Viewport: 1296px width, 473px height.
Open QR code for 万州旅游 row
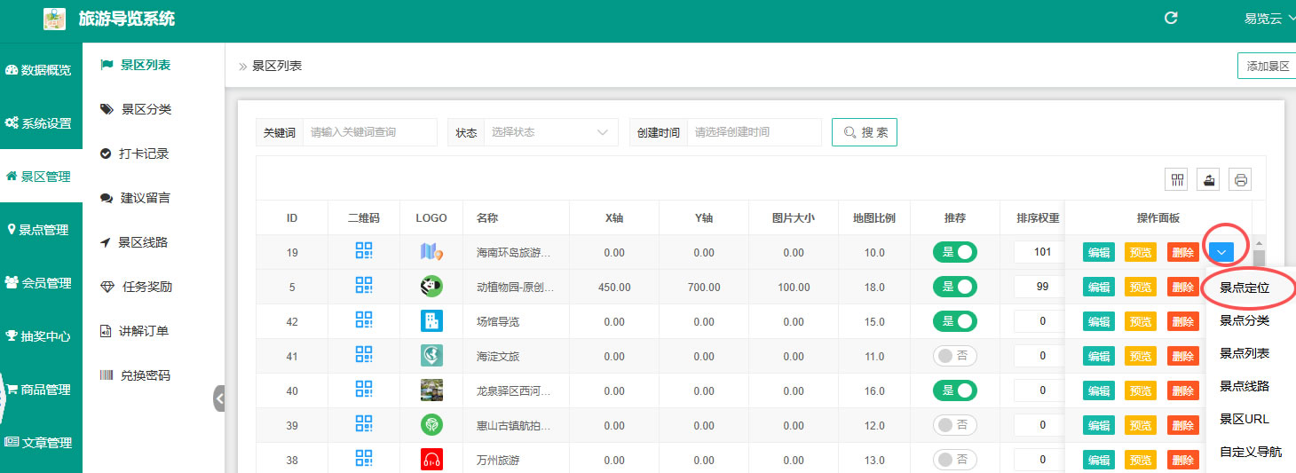pyautogui.click(x=364, y=460)
